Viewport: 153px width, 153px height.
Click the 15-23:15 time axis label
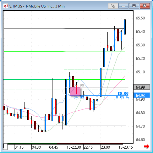click(126, 147)
